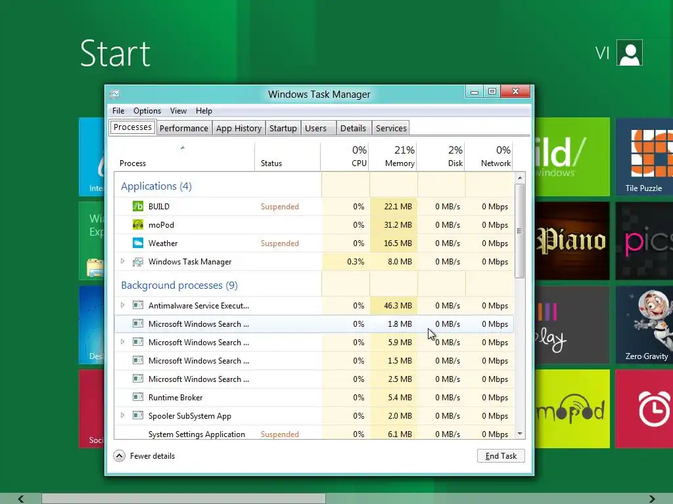Click the Weather app icon in process list
This screenshot has height=504, width=673.
tap(138, 243)
